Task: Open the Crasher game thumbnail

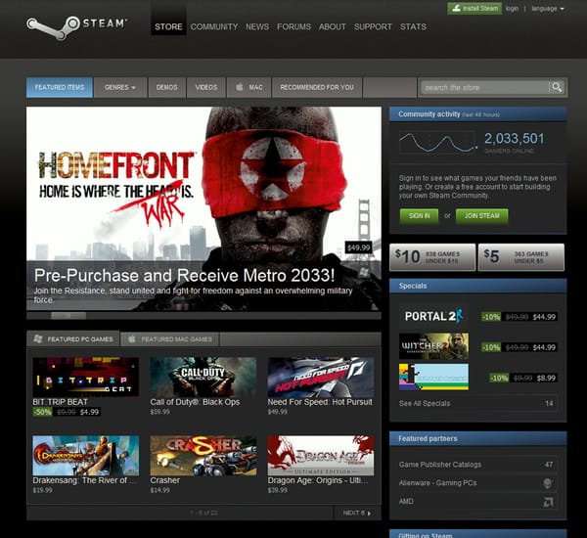Action: [203, 455]
